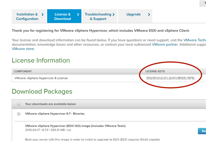Click the blue download button for ESXi ISO
The width and height of the screenshot is (206, 141).
pyautogui.click(x=202, y=131)
